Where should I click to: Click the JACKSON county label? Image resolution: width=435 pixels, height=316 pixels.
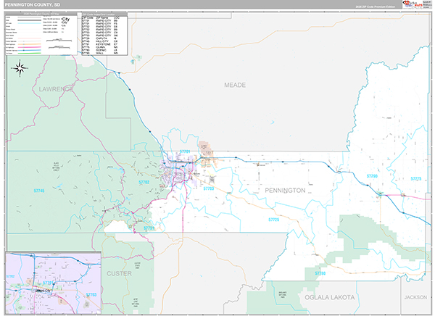click(415, 297)
